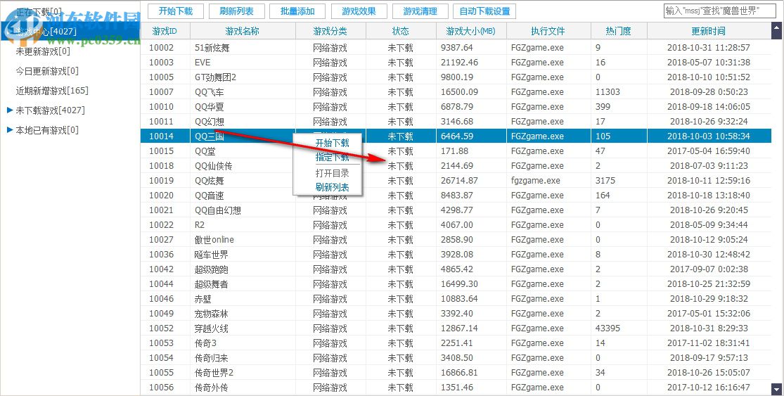Image resolution: width=784 pixels, height=396 pixels.
Task: Select the 穿越火线 row
Action: (x=456, y=328)
